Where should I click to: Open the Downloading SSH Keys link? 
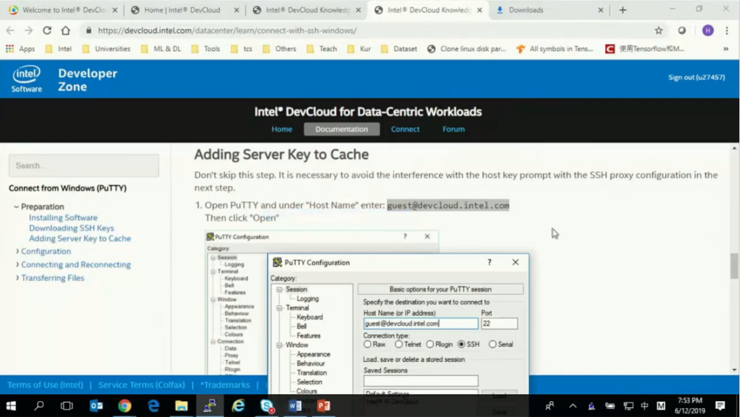coord(71,228)
